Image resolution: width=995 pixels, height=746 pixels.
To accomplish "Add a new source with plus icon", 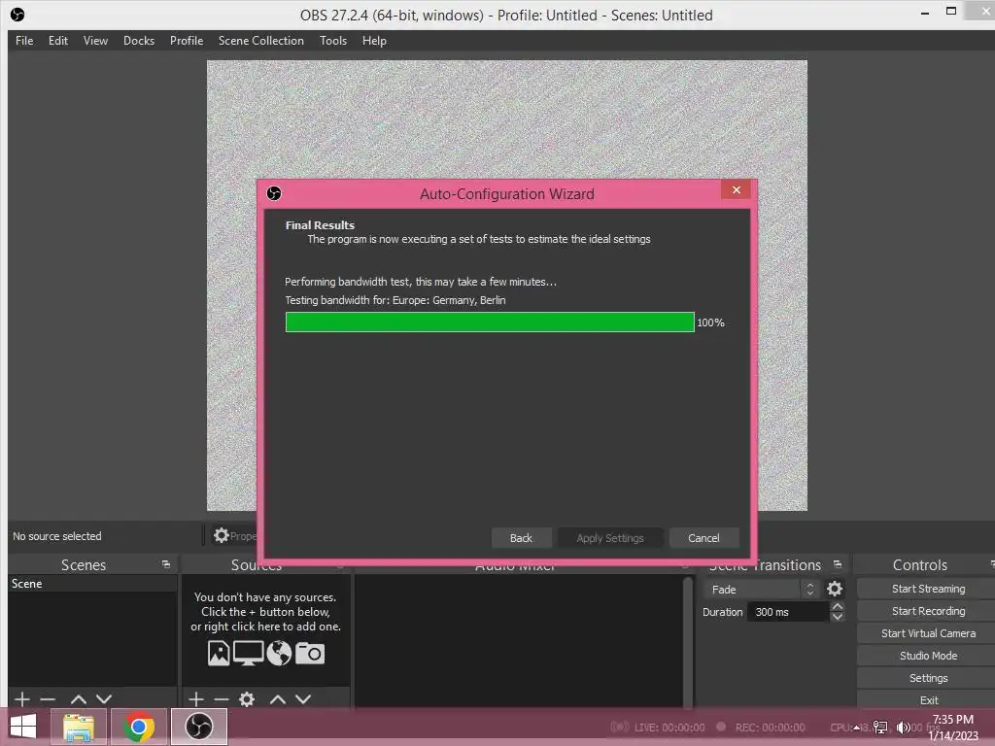I will [x=196, y=699].
